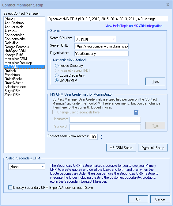The image size is (173, 206).
Task: Select (None) in contact manager list
Action: pyautogui.click(x=24, y=19)
